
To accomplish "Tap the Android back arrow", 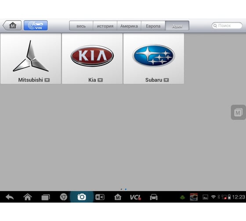I will click(x=10, y=197).
